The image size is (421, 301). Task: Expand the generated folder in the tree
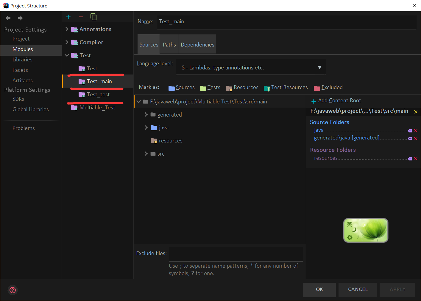(146, 114)
